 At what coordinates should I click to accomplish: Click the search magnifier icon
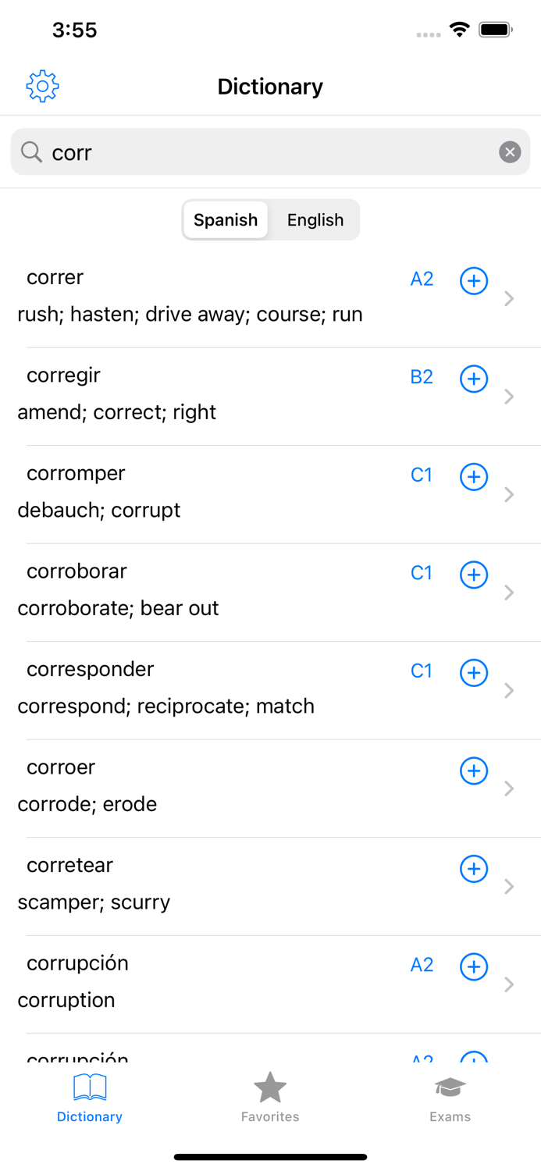click(31, 152)
